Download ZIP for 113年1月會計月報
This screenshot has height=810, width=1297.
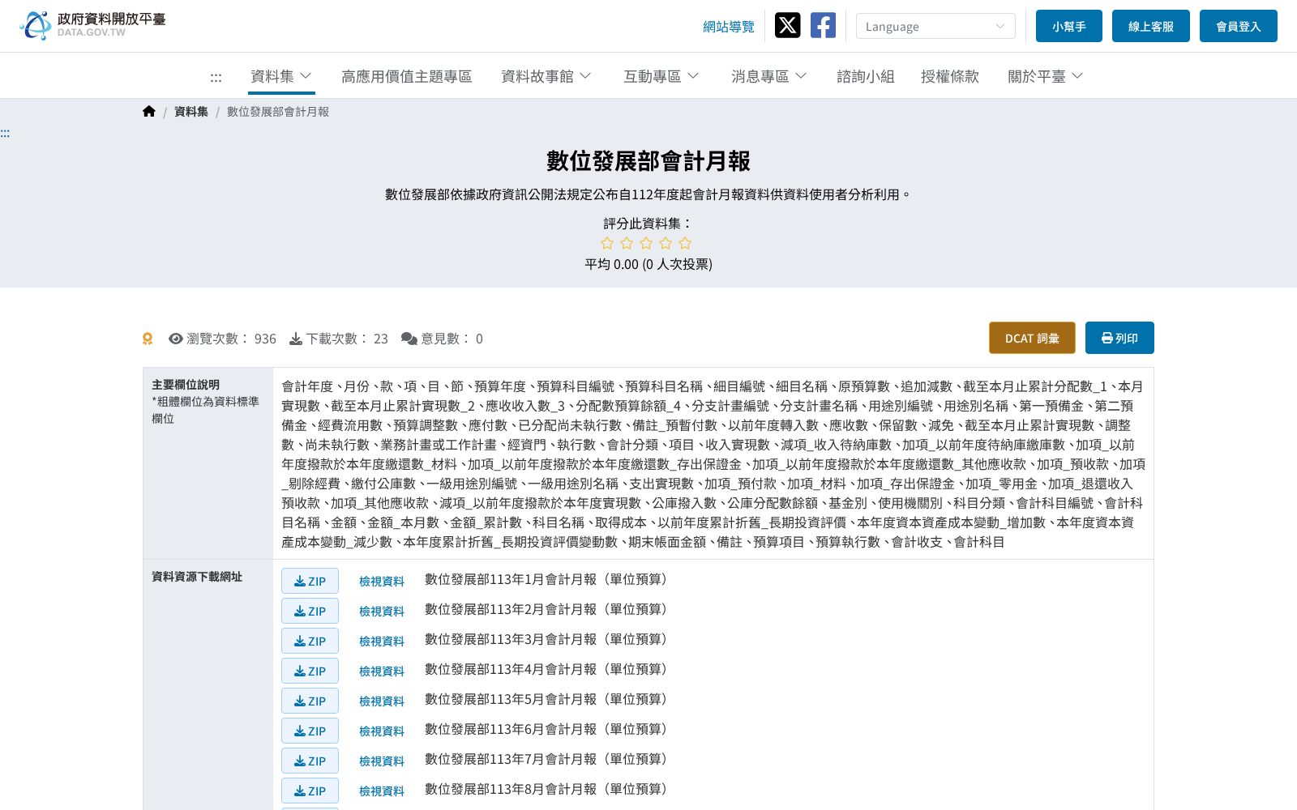point(310,581)
